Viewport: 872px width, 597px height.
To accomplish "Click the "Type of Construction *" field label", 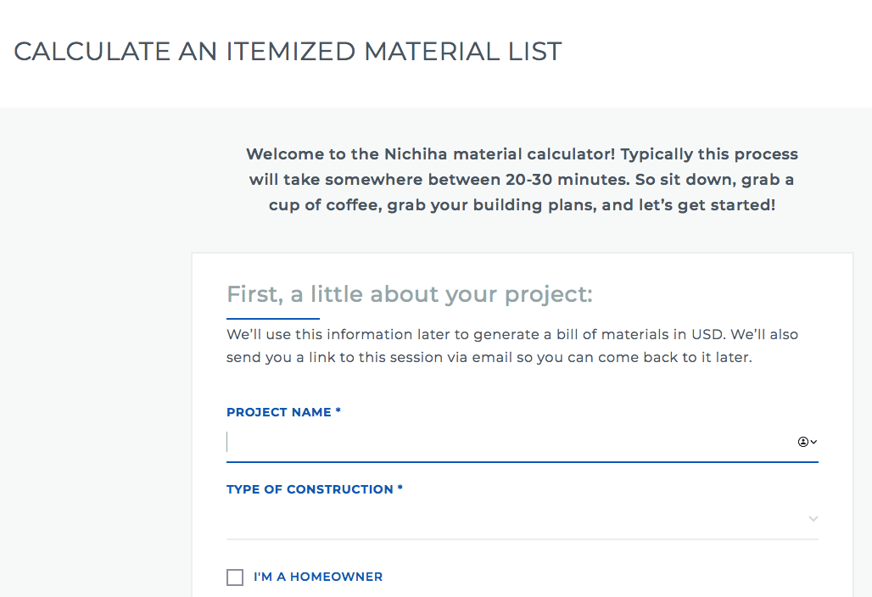I will tap(314, 489).
